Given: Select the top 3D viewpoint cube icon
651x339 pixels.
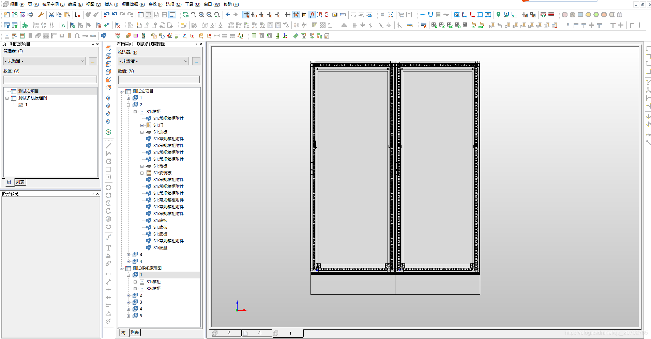Looking at the screenshot, I should (x=108, y=48).
